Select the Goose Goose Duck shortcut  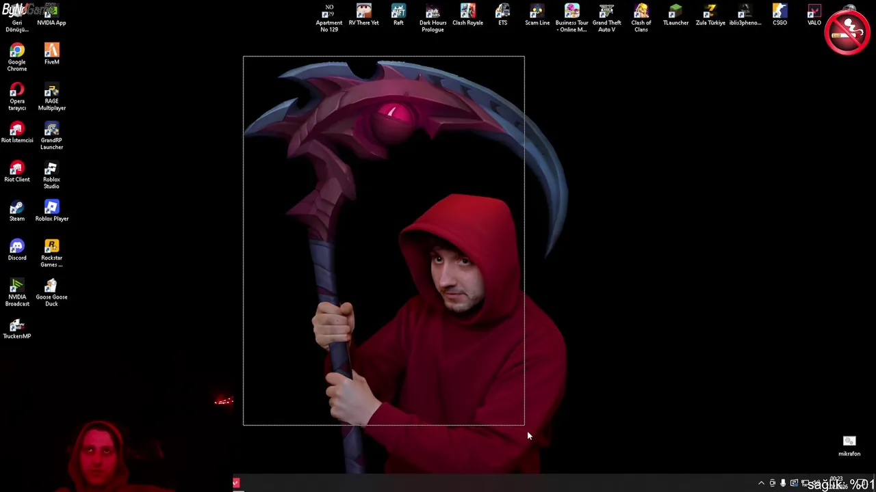pos(51,292)
